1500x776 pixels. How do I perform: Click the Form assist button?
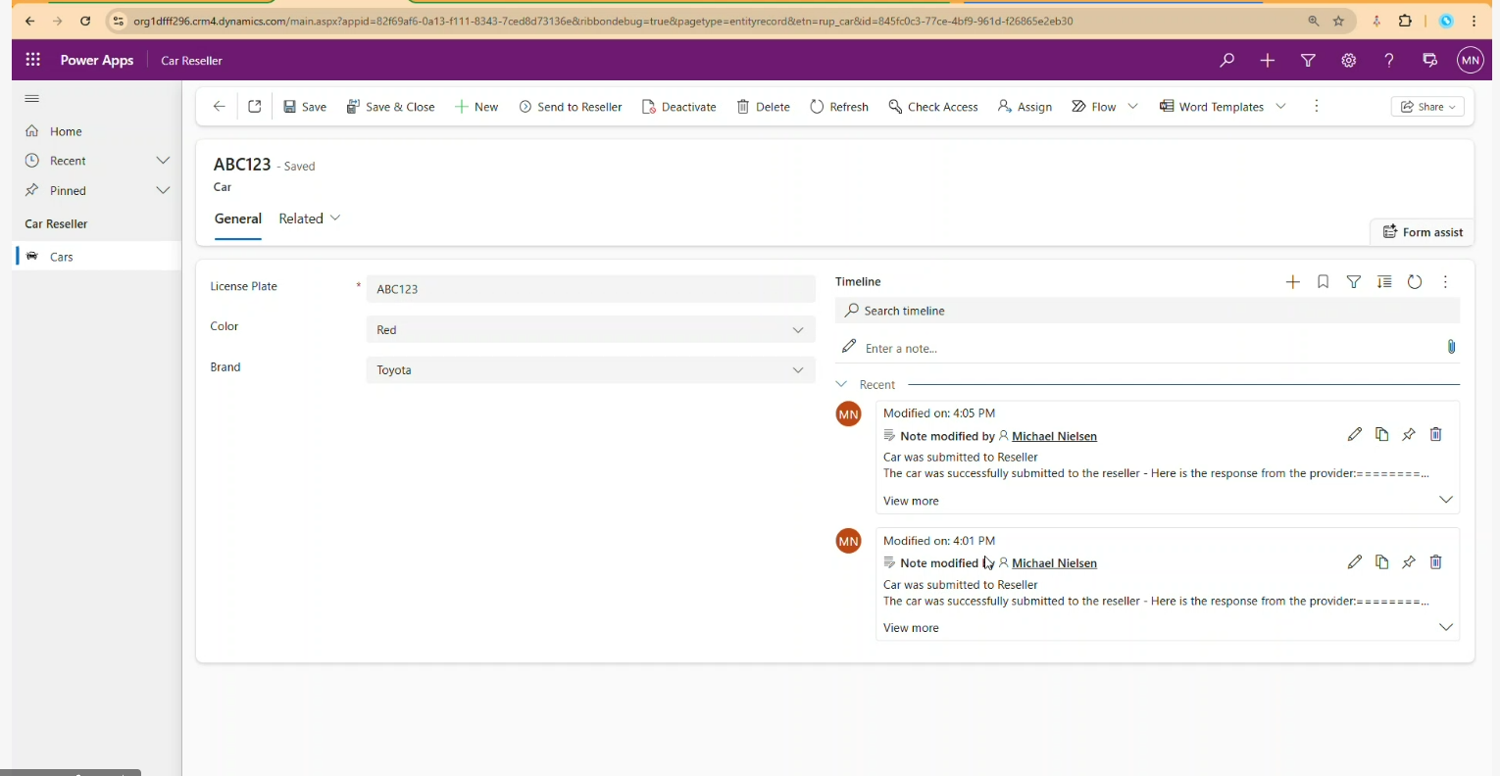tap(1422, 232)
